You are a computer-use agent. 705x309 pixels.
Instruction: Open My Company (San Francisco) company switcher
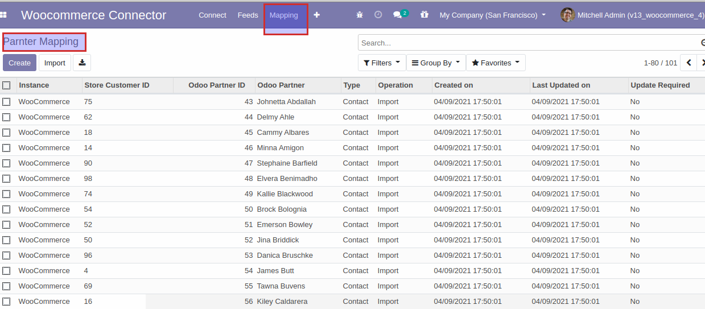tap(493, 15)
